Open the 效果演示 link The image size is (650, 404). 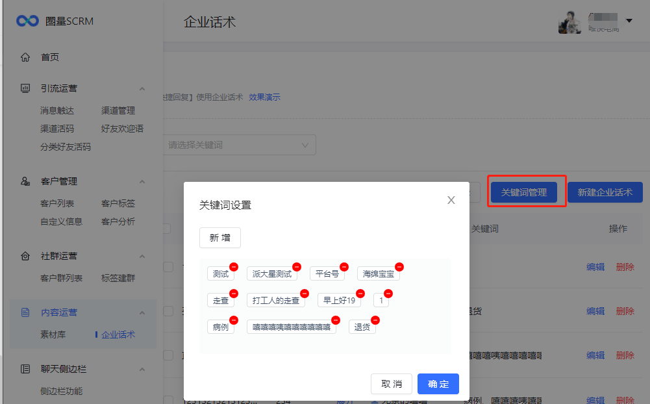coord(264,97)
